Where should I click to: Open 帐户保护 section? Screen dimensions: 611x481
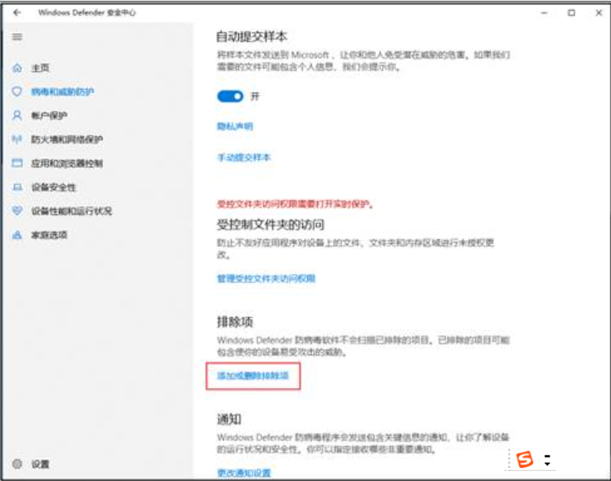[x=49, y=115]
